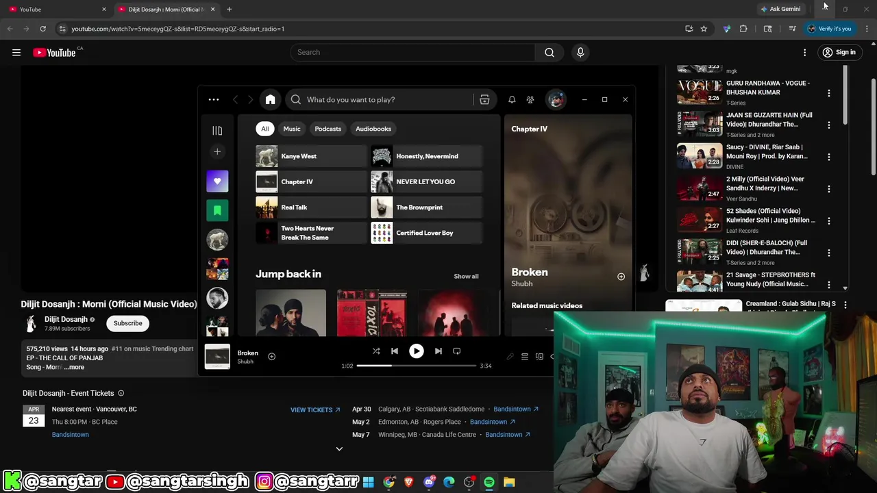This screenshot has width=877, height=493.
Task: Search YouTube with voice microphone
Action: tap(580, 52)
